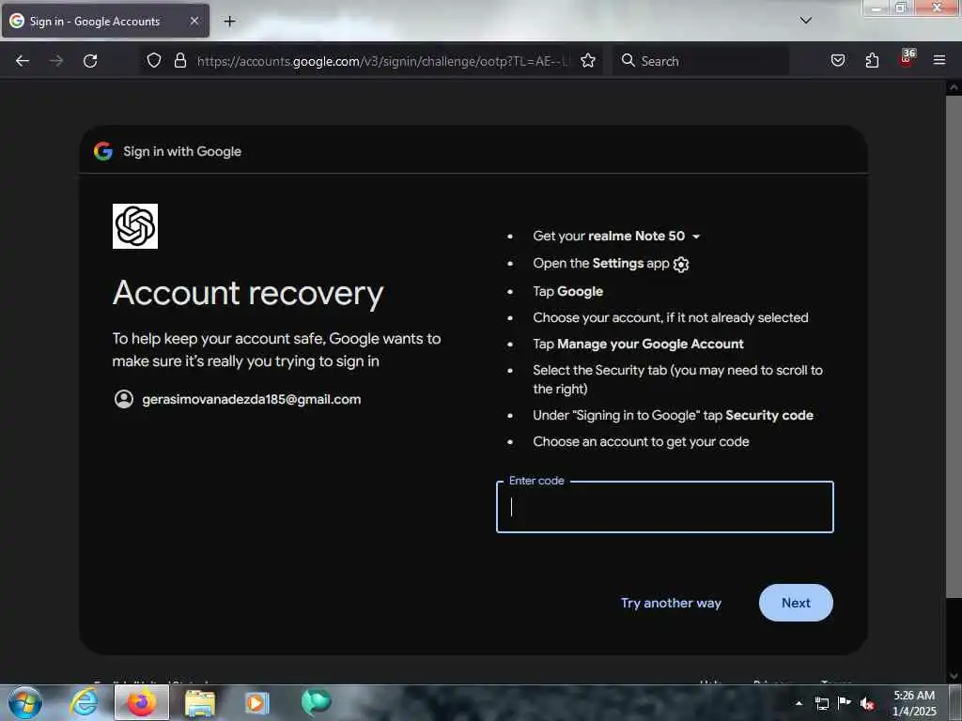Screen dimensions: 962x721
Task: Open the tracking protection shield icon
Action: pyautogui.click(x=154, y=61)
